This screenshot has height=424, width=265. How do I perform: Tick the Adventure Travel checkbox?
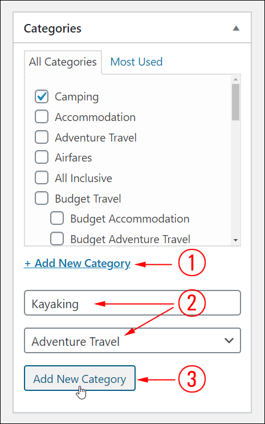(42, 137)
